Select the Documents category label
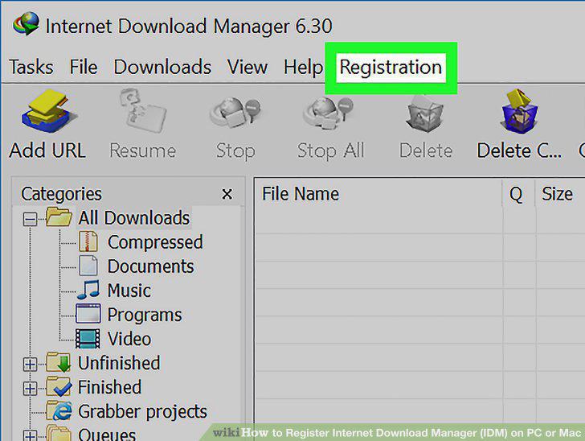Screen dimensions: 585x441 (x=151, y=266)
